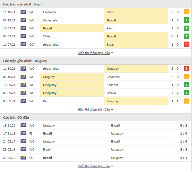Click the Các trận đối đầu section header
Viewport: 192px width, 171px height.
pos(16,117)
